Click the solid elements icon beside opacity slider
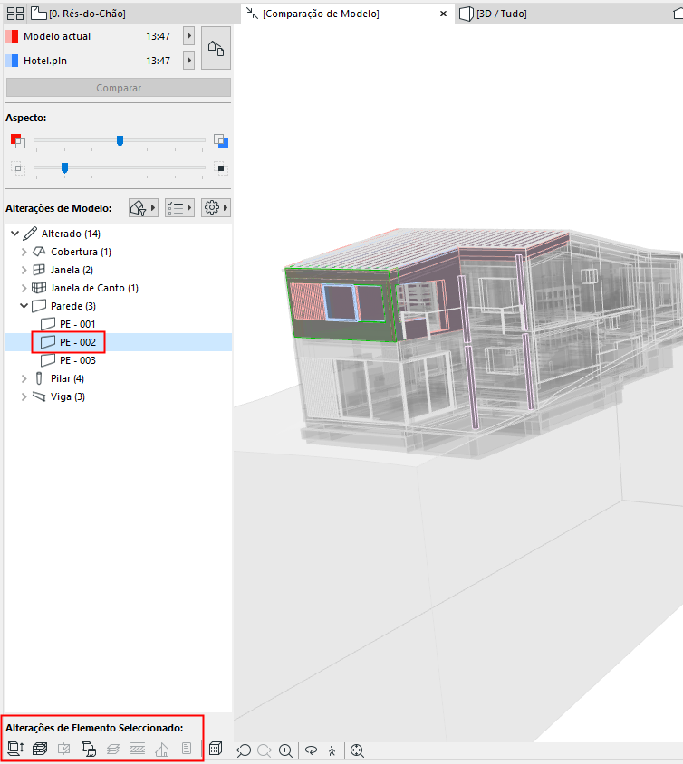This screenshot has width=683, height=764. pyautogui.click(x=221, y=168)
